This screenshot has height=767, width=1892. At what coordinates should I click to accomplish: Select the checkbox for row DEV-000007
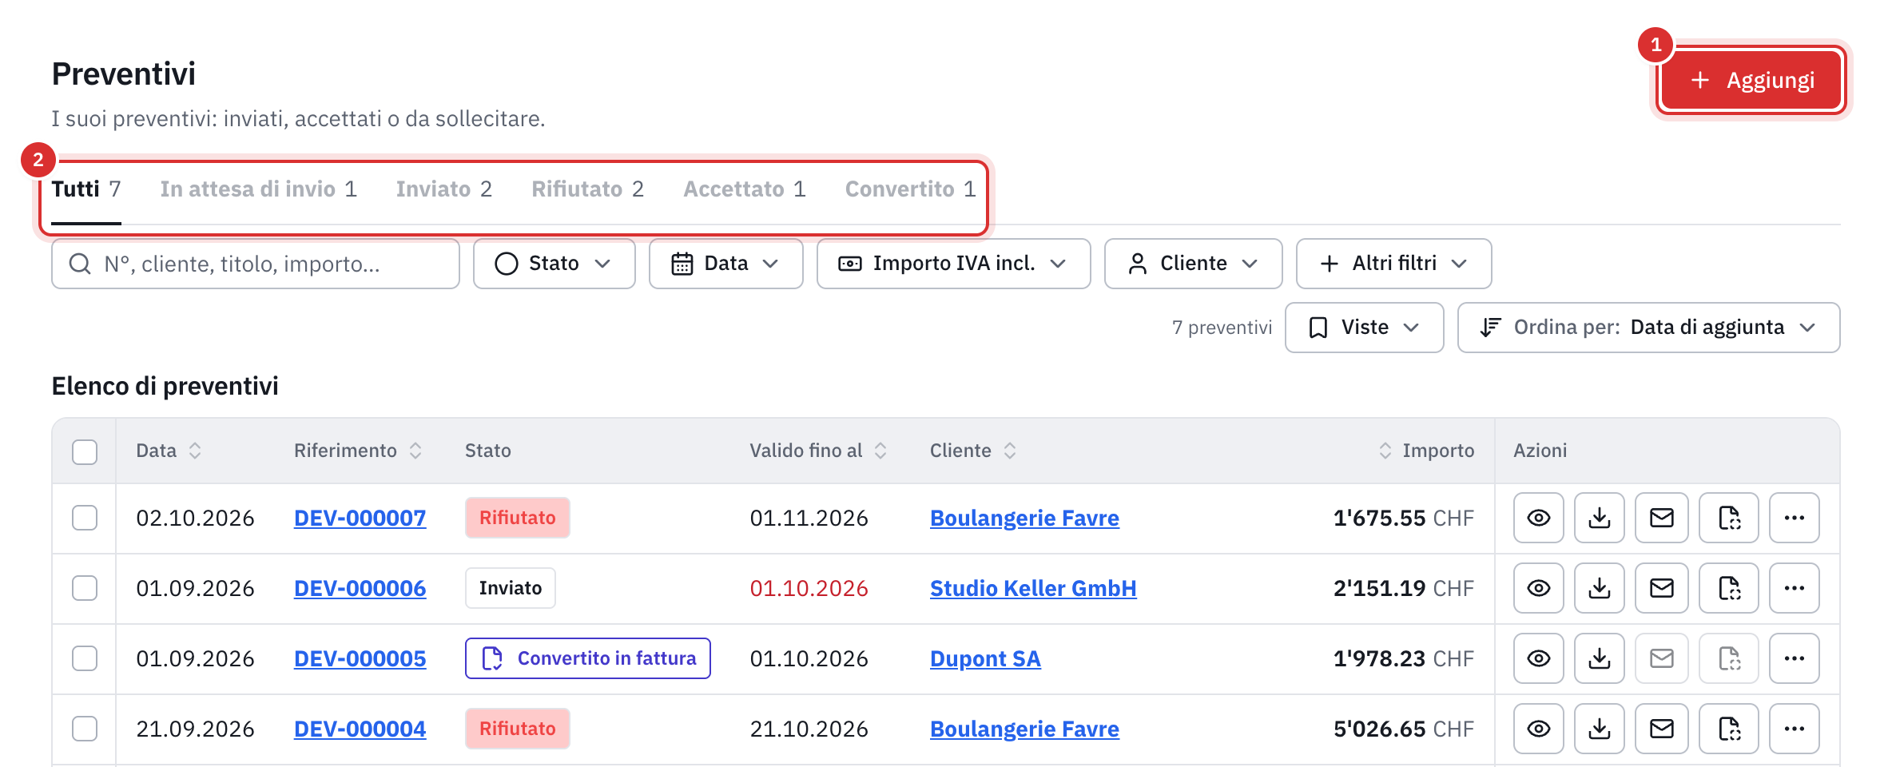85,518
